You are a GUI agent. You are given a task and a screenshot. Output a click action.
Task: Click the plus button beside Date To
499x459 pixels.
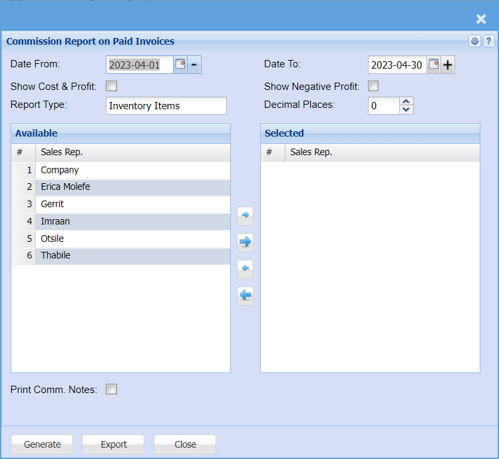[448, 65]
